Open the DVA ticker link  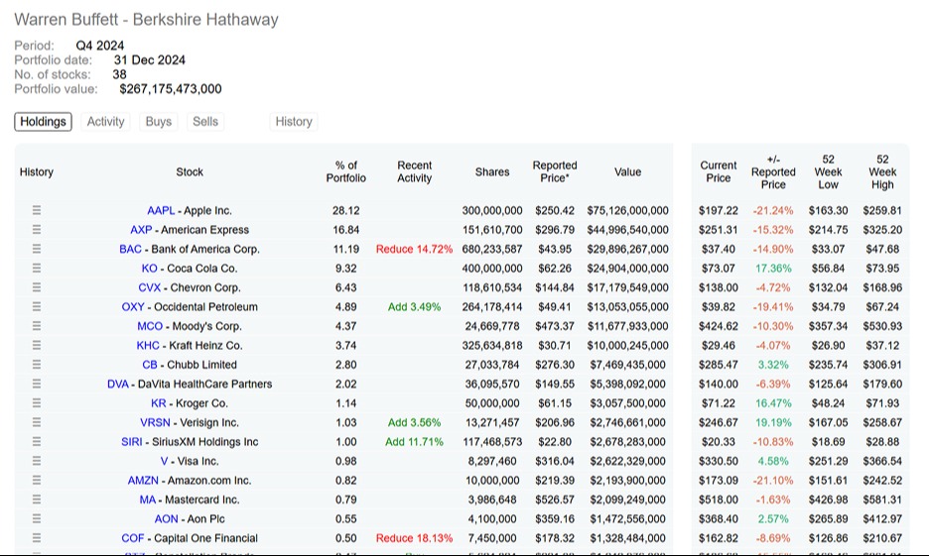[x=118, y=384]
